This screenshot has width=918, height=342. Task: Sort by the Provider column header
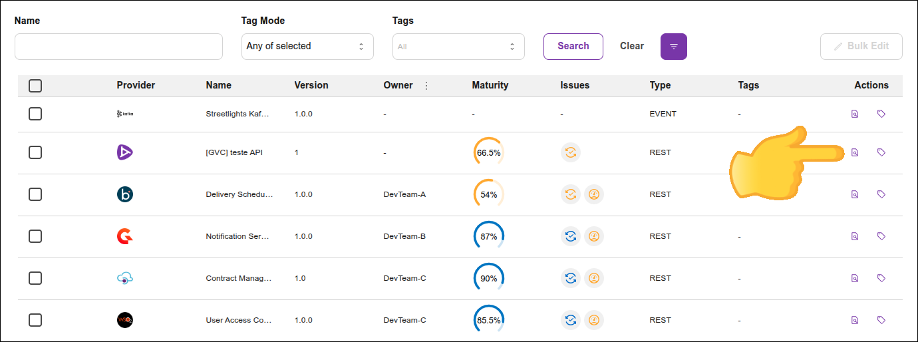[136, 85]
